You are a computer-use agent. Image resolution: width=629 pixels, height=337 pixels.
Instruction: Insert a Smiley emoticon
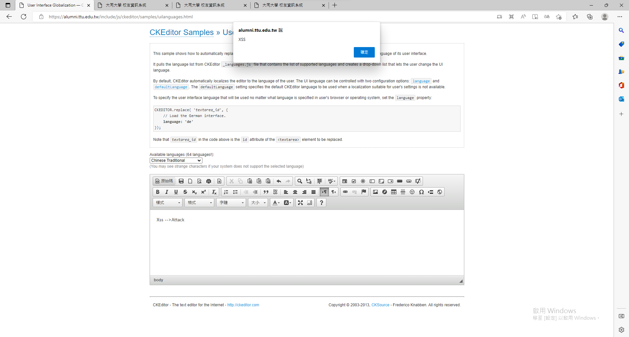coord(412,192)
